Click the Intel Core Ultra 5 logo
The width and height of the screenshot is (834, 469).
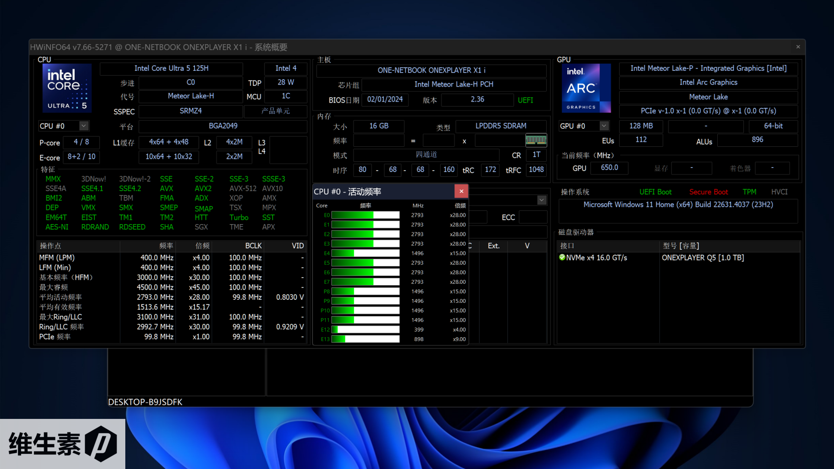pos(67,88)
